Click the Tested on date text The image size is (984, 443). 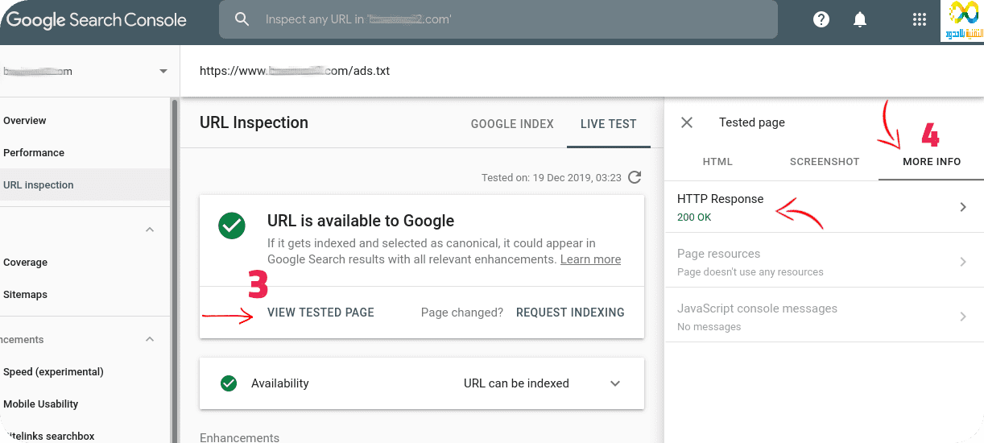[x=552, y=177]
